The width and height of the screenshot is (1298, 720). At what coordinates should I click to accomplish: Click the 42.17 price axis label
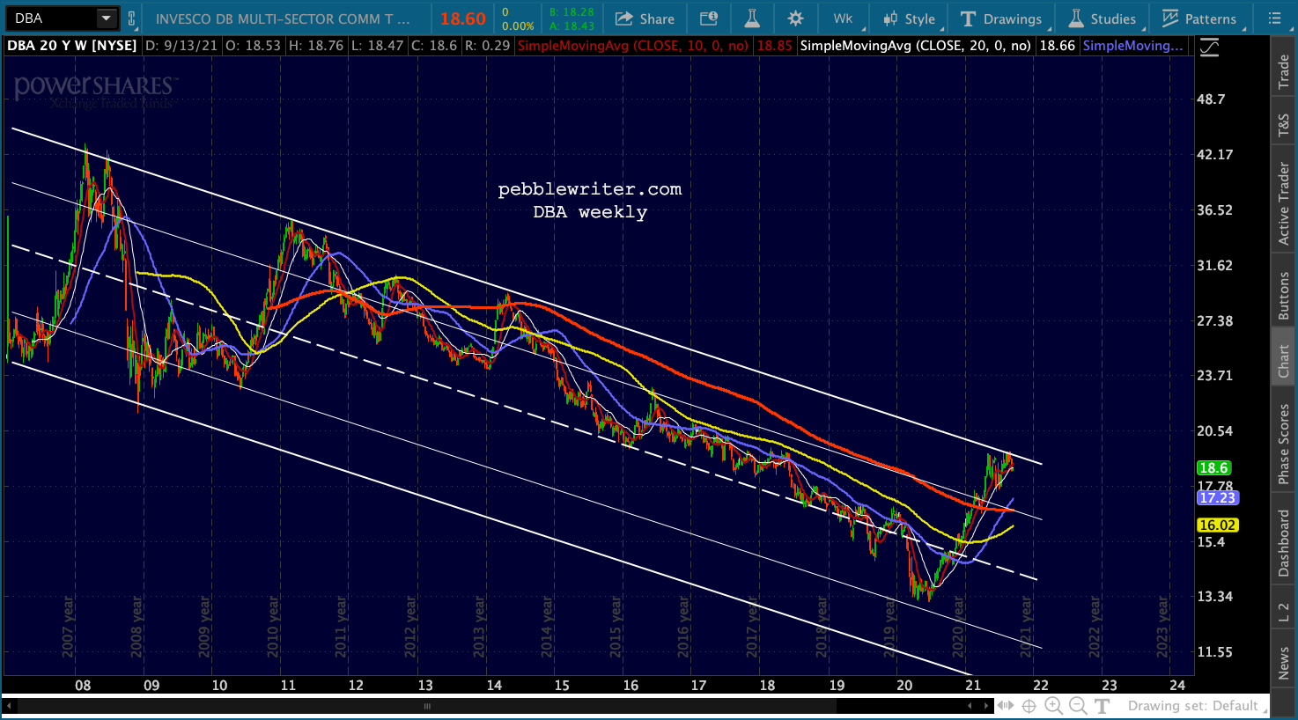pyautogui.click(x=1215, y=155)
